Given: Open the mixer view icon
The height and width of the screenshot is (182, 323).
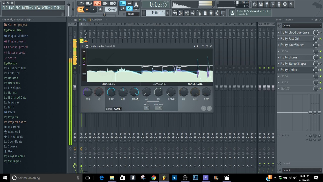Looking at the screenshot, I should point(193,13).
